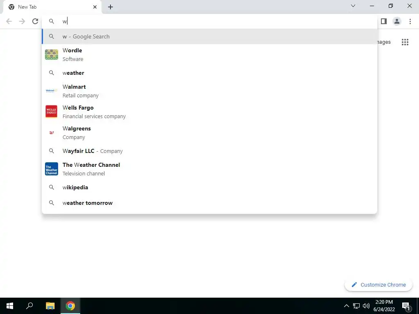Show hidden system tray icons
The width and height of the screenshot is (419, 314).
tap(346, 306)
